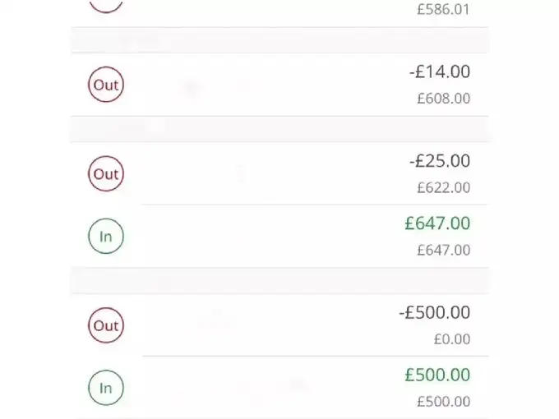The width and height of the screenshot is (559, 419).
Task: Tap gray separator band above -£14.00 transaction
Action: point(279,40)
